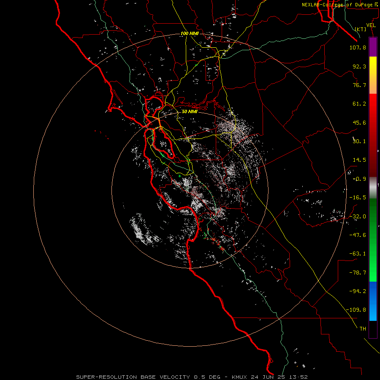Viewport: 380px width, 380px height.
Task: Click the -47.6 scale value
Action: click(358, 235)
